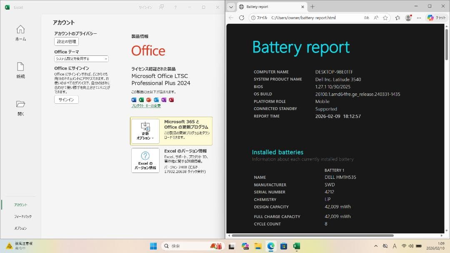This screenshot has width=450, height=253.
Task: Click the サインイン button
Action: [x=66, y=100]
